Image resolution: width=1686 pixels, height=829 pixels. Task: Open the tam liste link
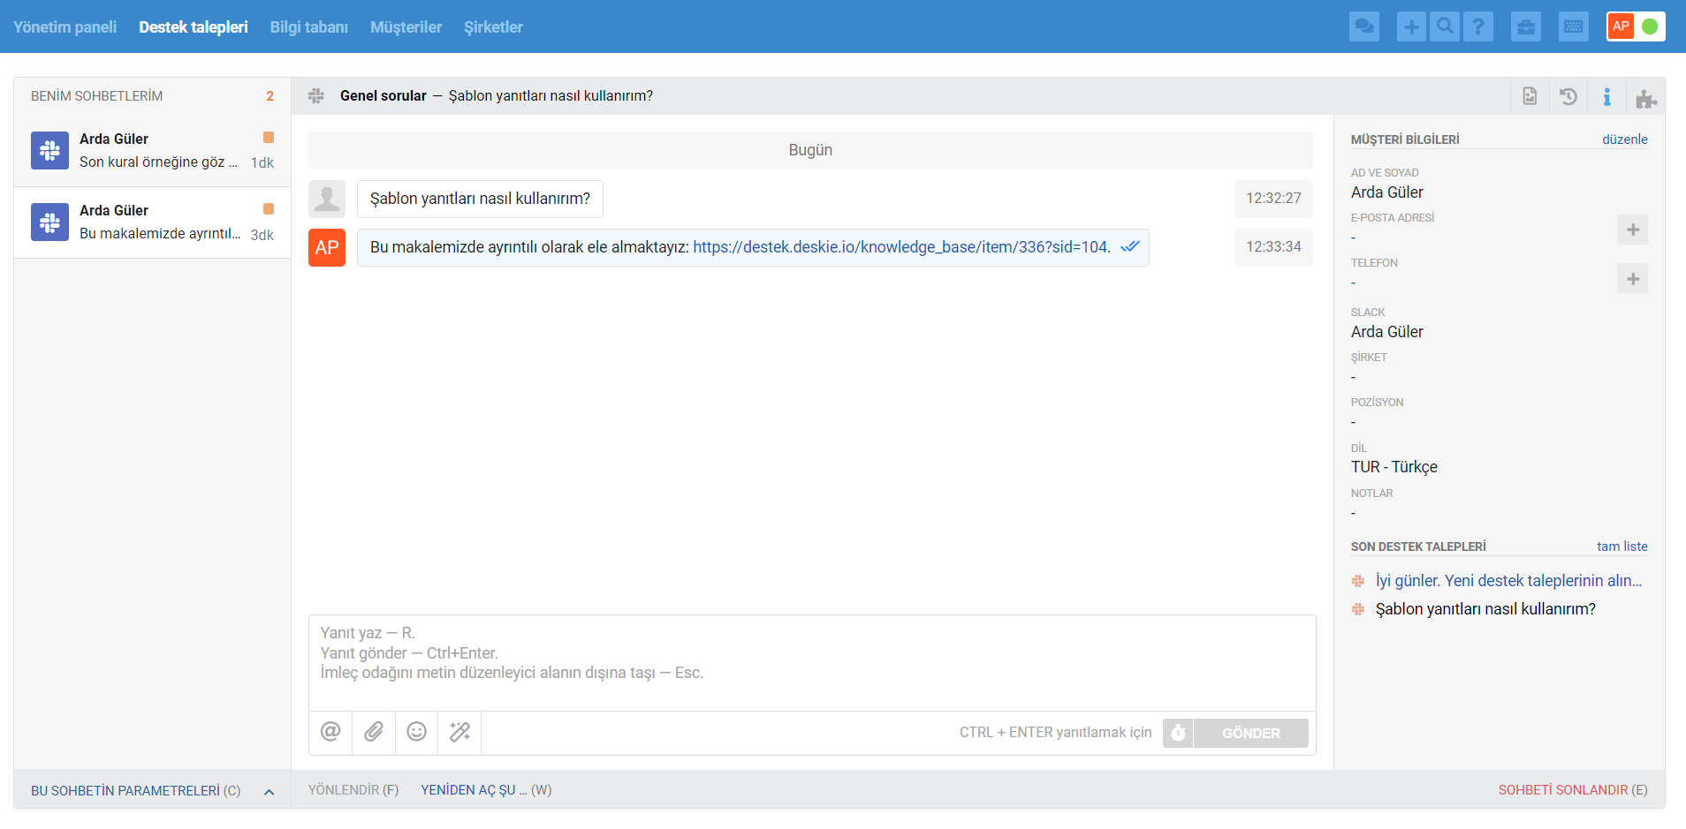click(x=1622, y=546)
